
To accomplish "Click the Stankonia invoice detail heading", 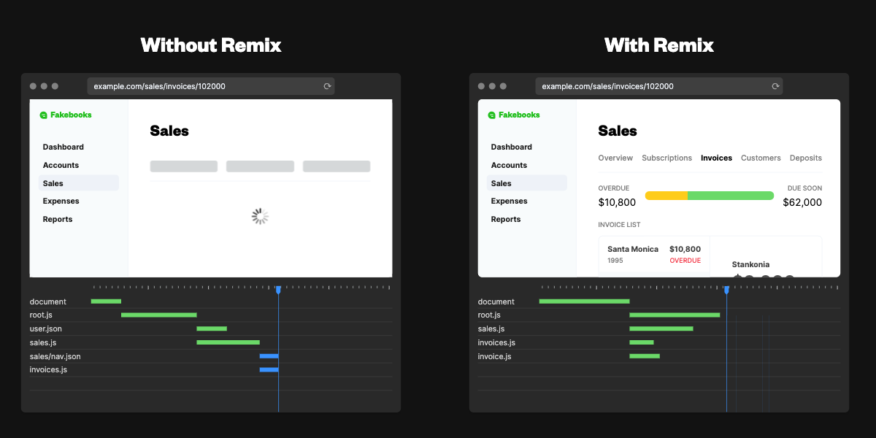I will coord(750,264).
